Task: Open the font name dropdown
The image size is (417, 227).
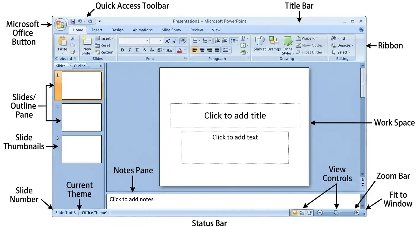Action: [x=147, y=41]
